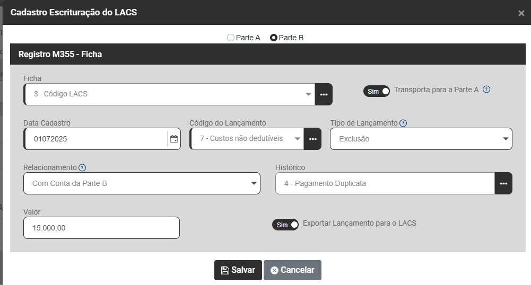
Task: Select the Parte A radio option
Action: point(231,38)
